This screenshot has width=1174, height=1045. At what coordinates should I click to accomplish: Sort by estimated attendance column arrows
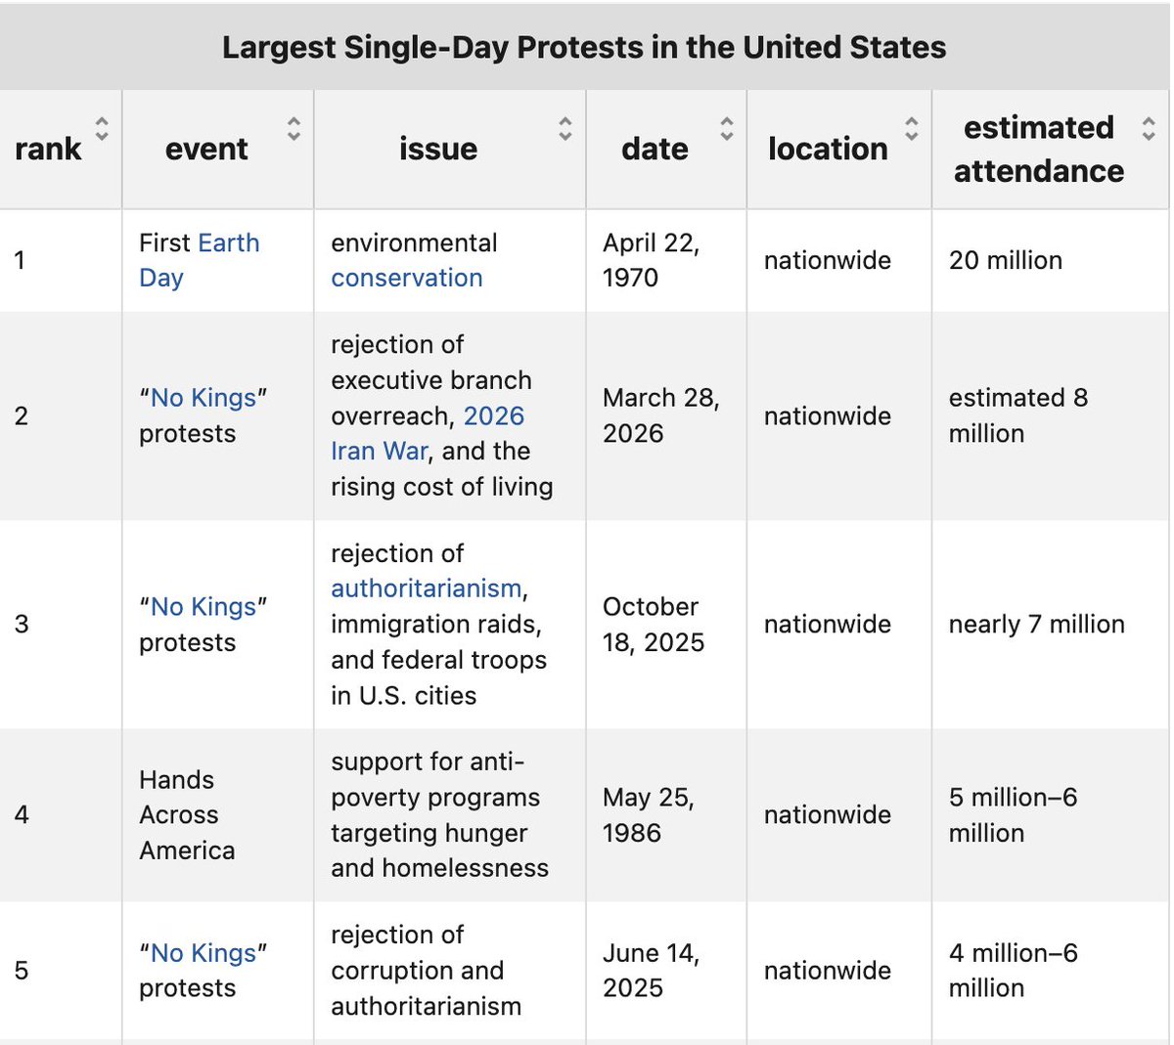coord(1149,128)
